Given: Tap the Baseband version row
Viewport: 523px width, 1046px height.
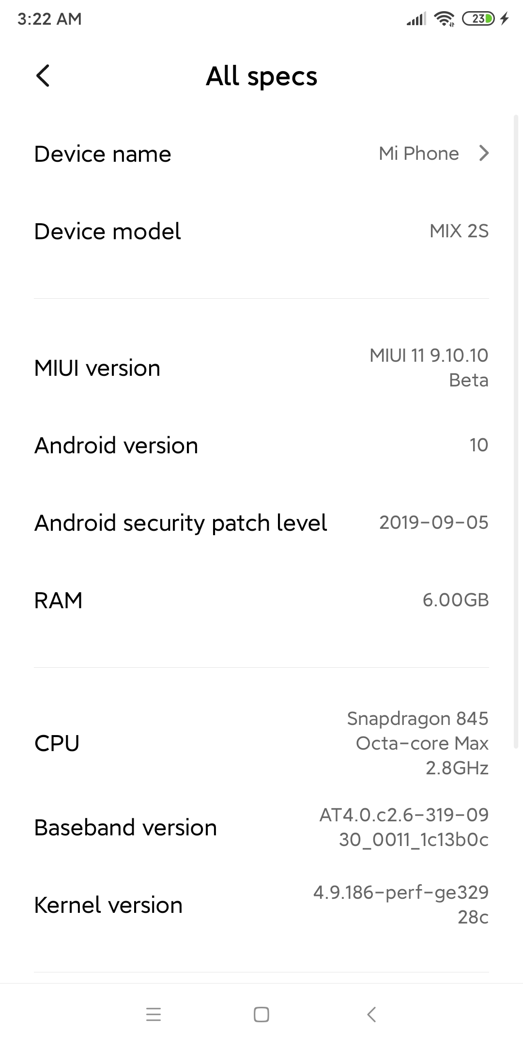Looking at the screenshot, I should click(261, 827).
